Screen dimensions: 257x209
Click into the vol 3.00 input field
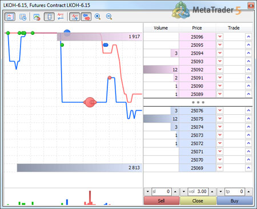[198, 191]
